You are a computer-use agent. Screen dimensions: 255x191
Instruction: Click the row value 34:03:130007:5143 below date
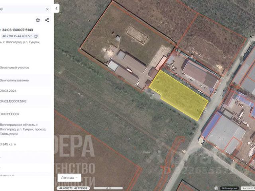coord(13,101)
